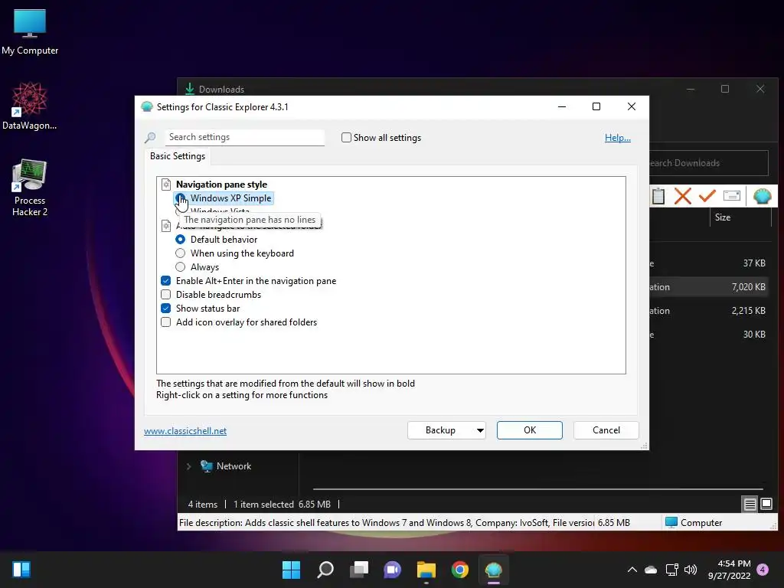Screen dimensions: 784x588
Task: Click the Paste clipboard icon in Downloads toolbar
Action: coord(658,197)
